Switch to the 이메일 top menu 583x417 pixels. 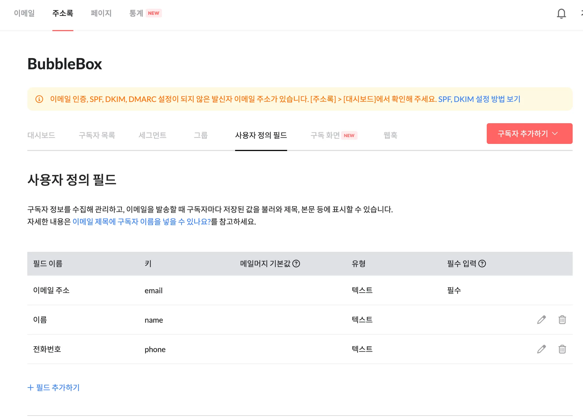[24, 13]
